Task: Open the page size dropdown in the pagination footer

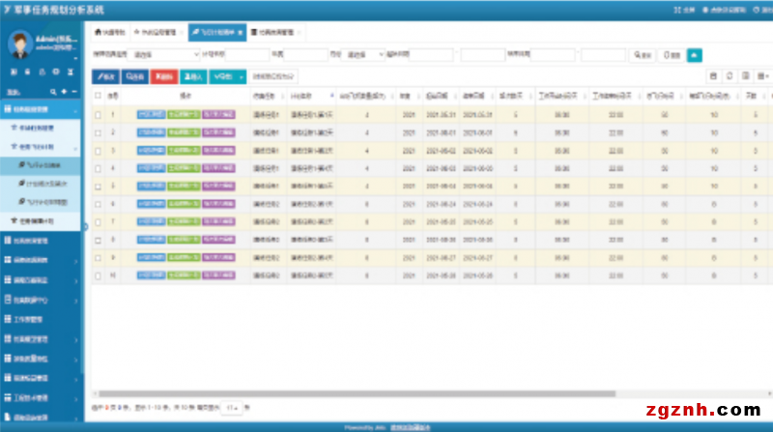Action: click(x=232, y=409)
